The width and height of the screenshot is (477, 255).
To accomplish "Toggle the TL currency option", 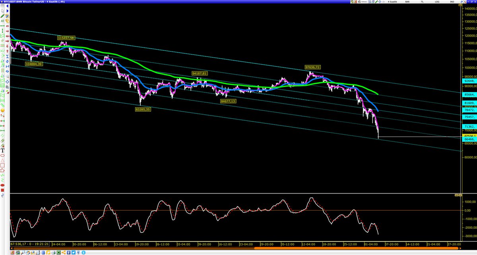I will 422,2.
